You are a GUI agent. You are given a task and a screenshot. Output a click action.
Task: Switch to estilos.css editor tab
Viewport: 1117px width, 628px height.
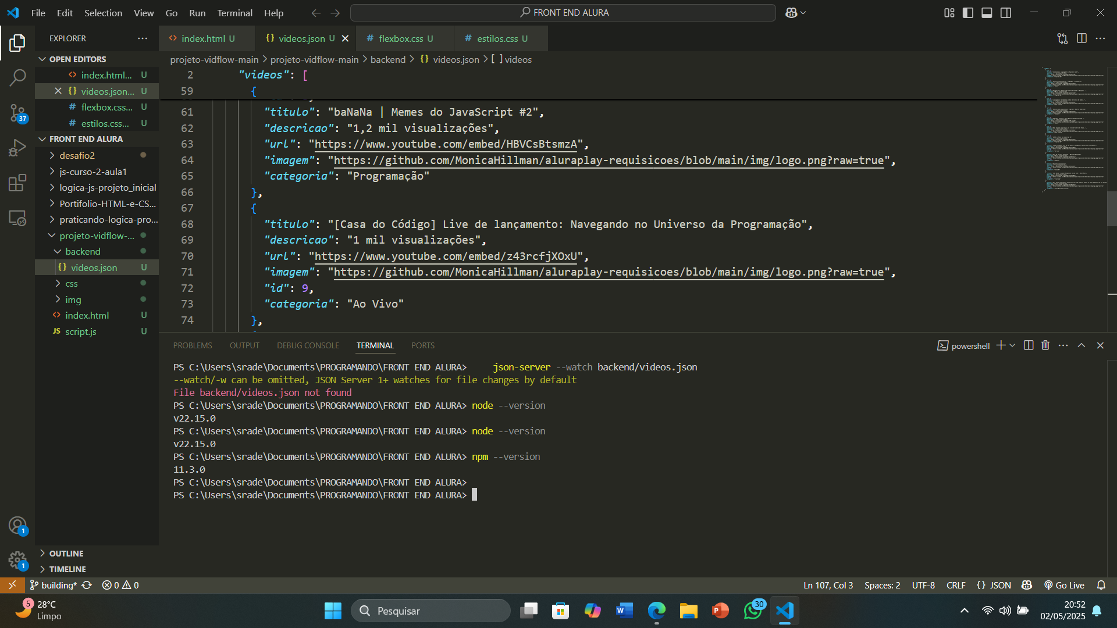click(x=501, y=38)
